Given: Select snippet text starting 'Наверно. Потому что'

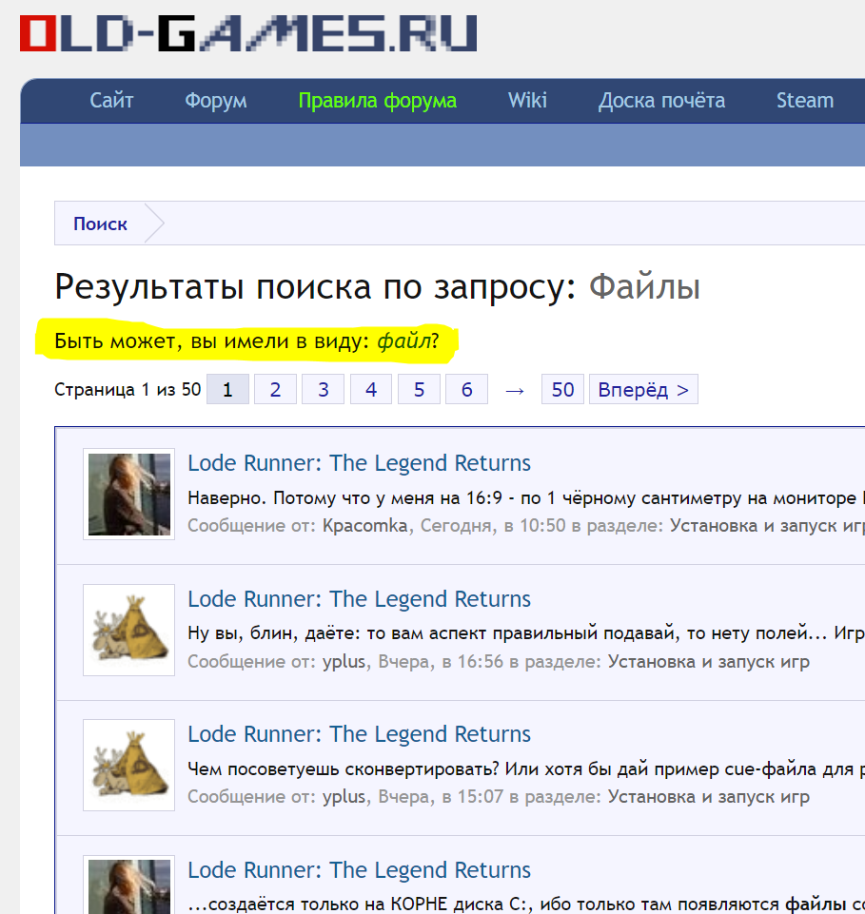Looking at the screenshot, I should click(526, 497).
